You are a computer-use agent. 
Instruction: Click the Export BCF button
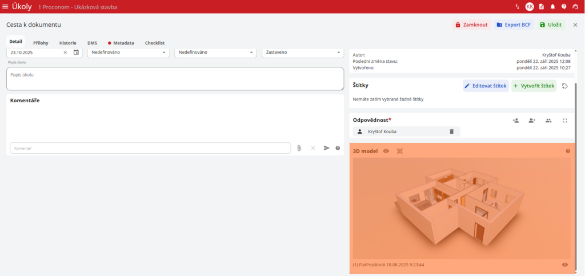[514, 25]
